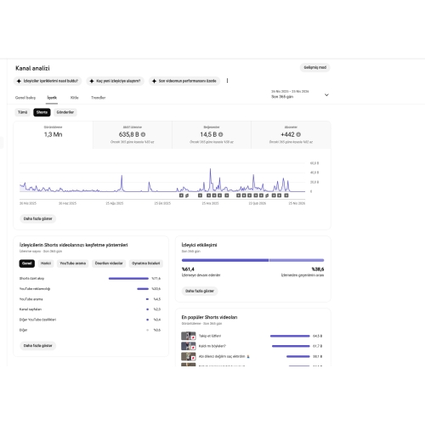425x425 pixels.
Task: Open the Kaldı mı böyleleri? video thumbnail
Action: pos(189,346)
